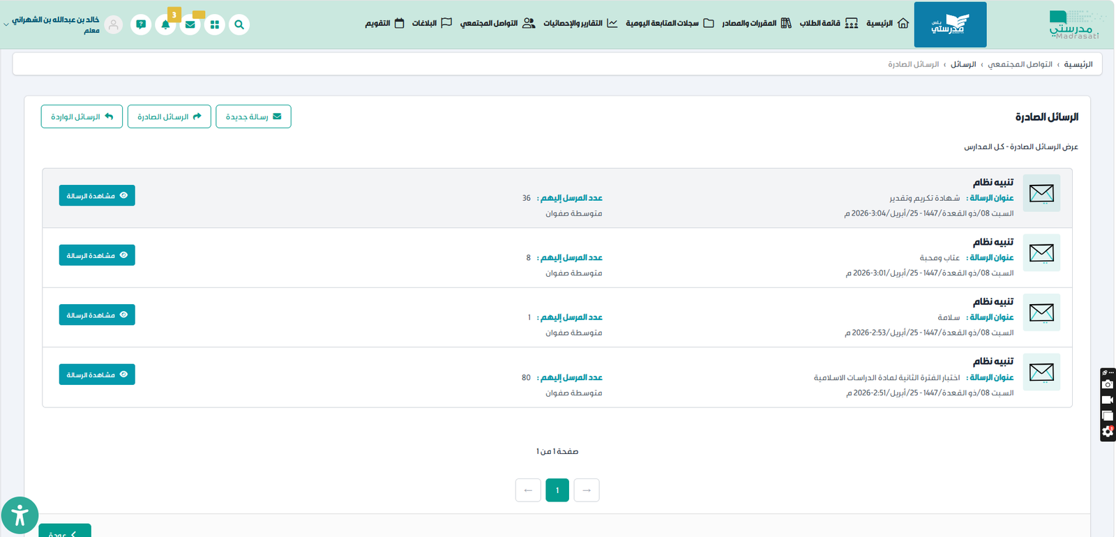This screenshot has height=537, width=1116.
Task: View the اختبار الفترة الثانية message
Action: tap(97, 375)
